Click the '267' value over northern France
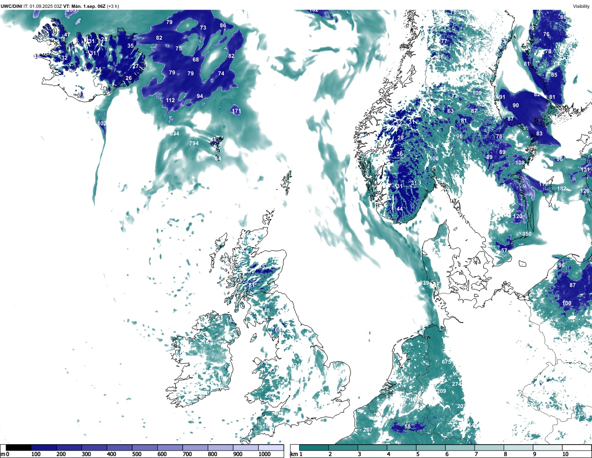 click(368, 430)
